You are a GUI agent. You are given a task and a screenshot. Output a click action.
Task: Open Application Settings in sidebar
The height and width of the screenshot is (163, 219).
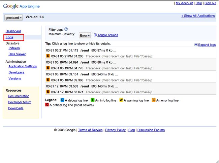tap(23, 66)
